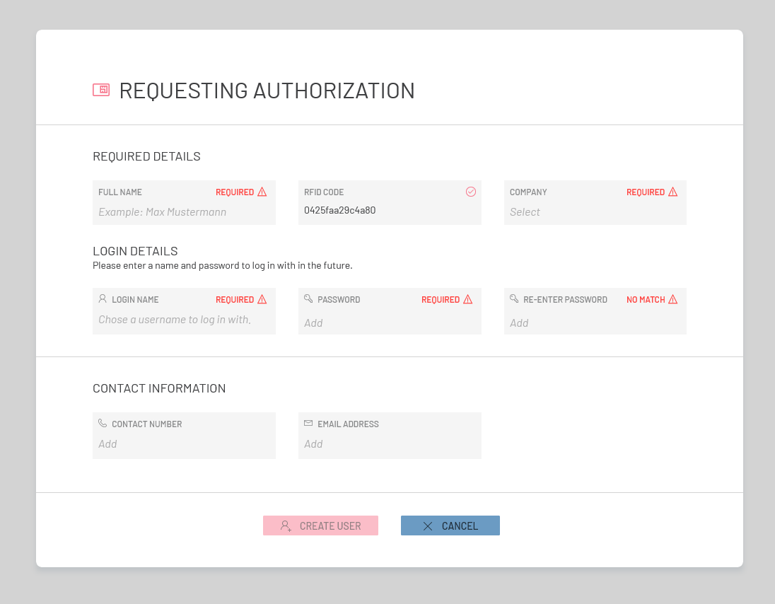Screen dimensions: 775x604
Task: Click the RFID card icon beside the title
Action: [x=101, y=90]
